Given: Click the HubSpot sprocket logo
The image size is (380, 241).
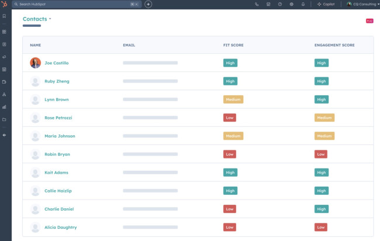Looking at the screenshot, I should [x=5, y=4].
